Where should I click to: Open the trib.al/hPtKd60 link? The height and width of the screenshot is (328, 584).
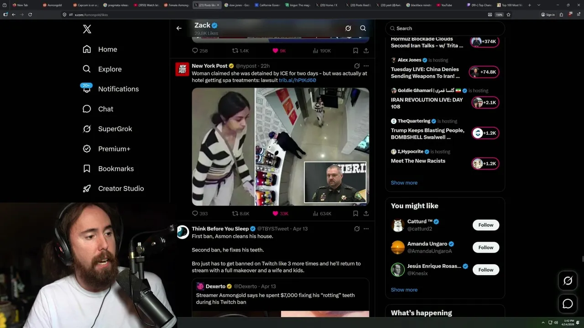pyautogui.click(x=297, y=80)
